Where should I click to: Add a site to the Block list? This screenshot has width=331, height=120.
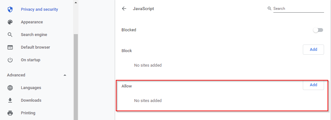coord(313,50)
